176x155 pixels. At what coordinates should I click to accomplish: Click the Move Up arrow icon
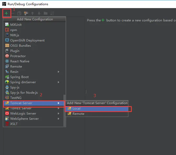(x=32, y=13)
